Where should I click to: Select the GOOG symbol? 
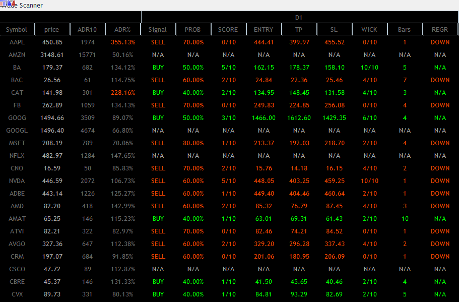pos(17,118)
